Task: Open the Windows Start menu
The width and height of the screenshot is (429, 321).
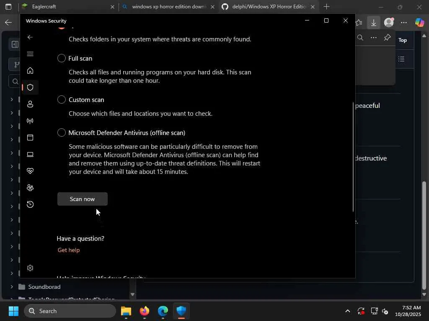Action: tap(13, 311)
